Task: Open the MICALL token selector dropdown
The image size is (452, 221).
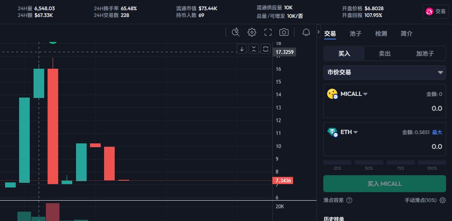Action: coord(354,94)
